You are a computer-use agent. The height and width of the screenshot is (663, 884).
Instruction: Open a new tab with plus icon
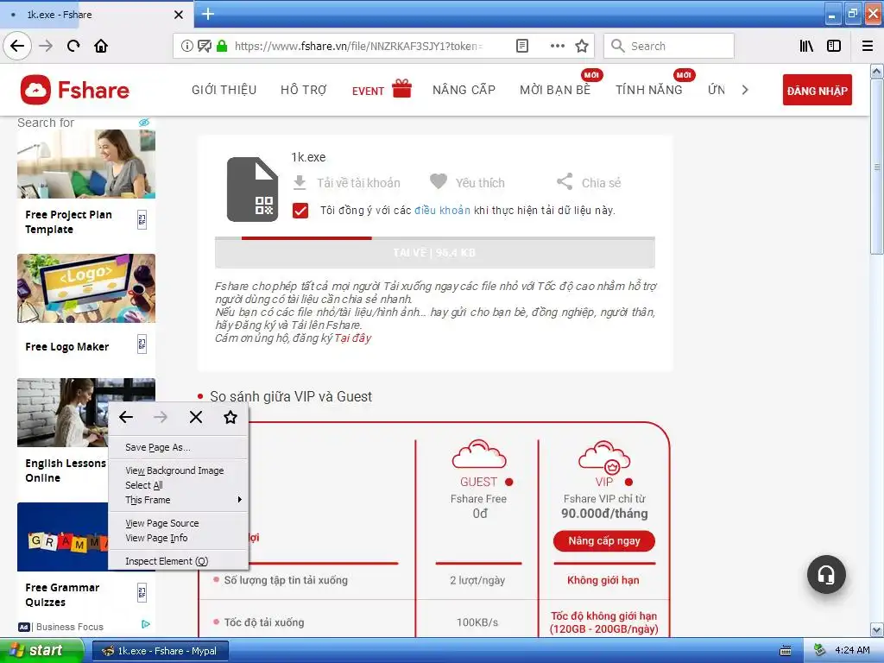point(207,14)
